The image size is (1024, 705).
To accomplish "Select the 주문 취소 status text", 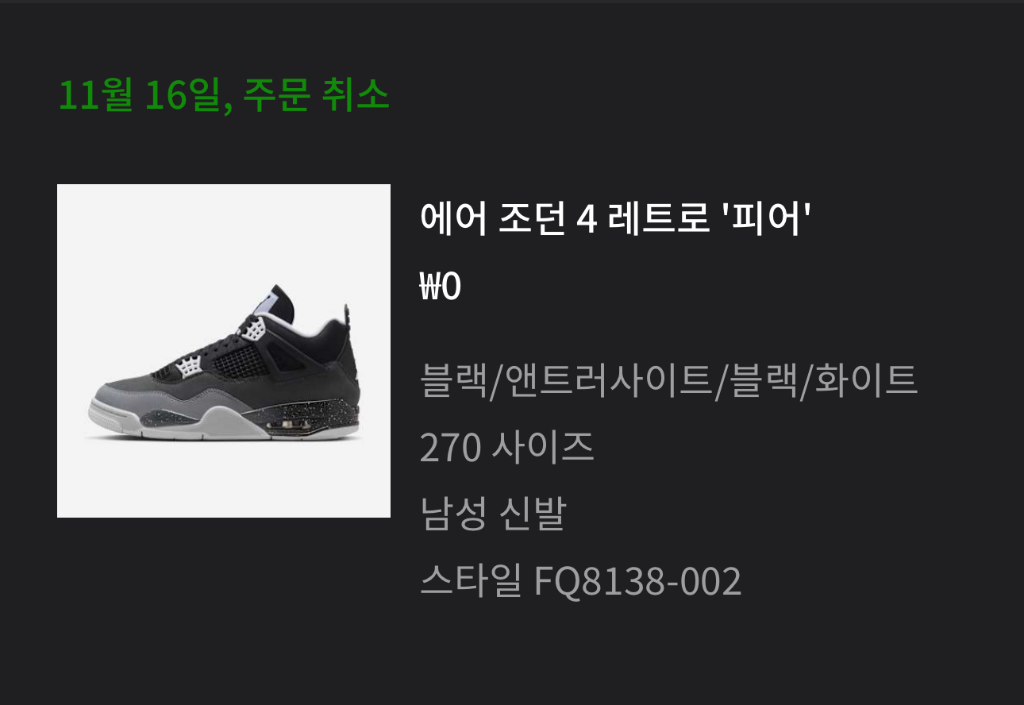I will (316, 96).
